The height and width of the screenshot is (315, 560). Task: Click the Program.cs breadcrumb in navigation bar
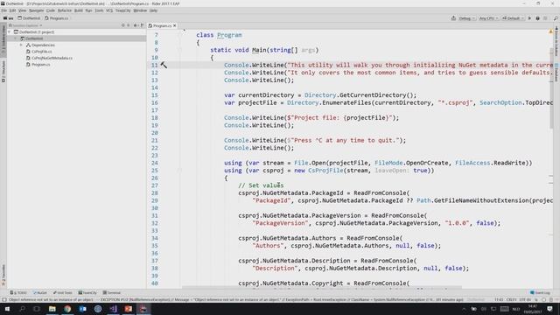pos(57,18)
